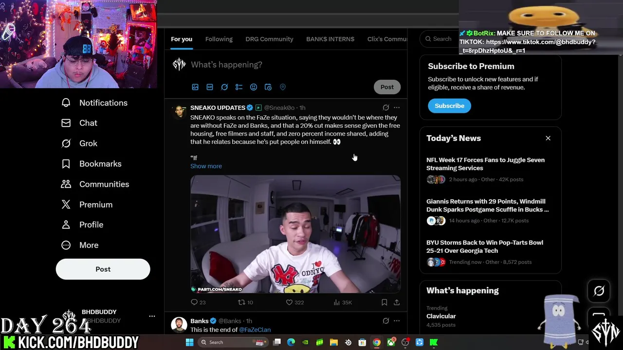
Task: Open the emoji picker in composer
Action: coord(254,87)
